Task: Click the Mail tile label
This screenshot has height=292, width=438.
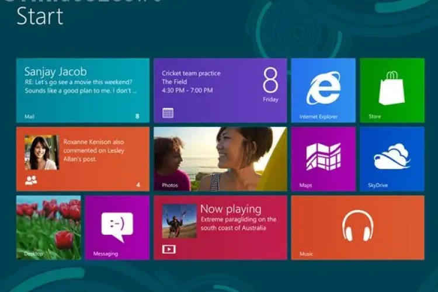Action: click(29, 116)
